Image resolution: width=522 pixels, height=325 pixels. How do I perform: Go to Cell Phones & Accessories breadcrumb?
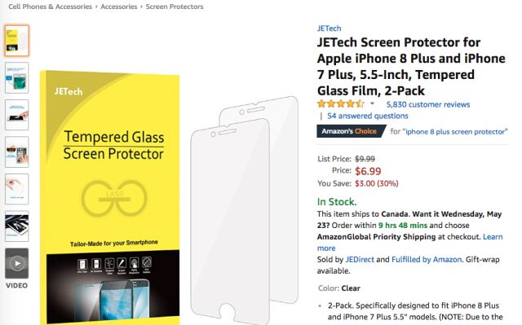tap(51, 7)
